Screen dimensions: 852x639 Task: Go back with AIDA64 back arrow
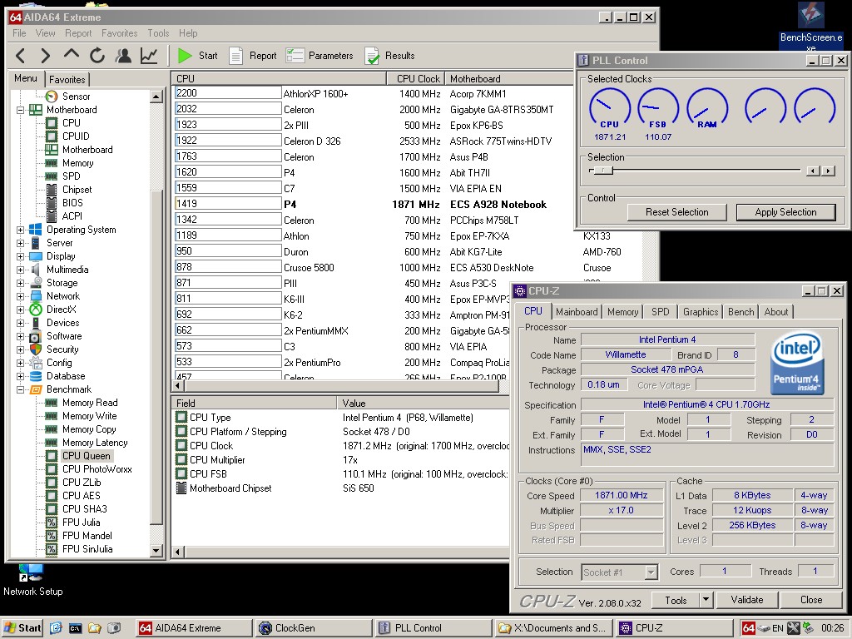click(x=20, y=56)
